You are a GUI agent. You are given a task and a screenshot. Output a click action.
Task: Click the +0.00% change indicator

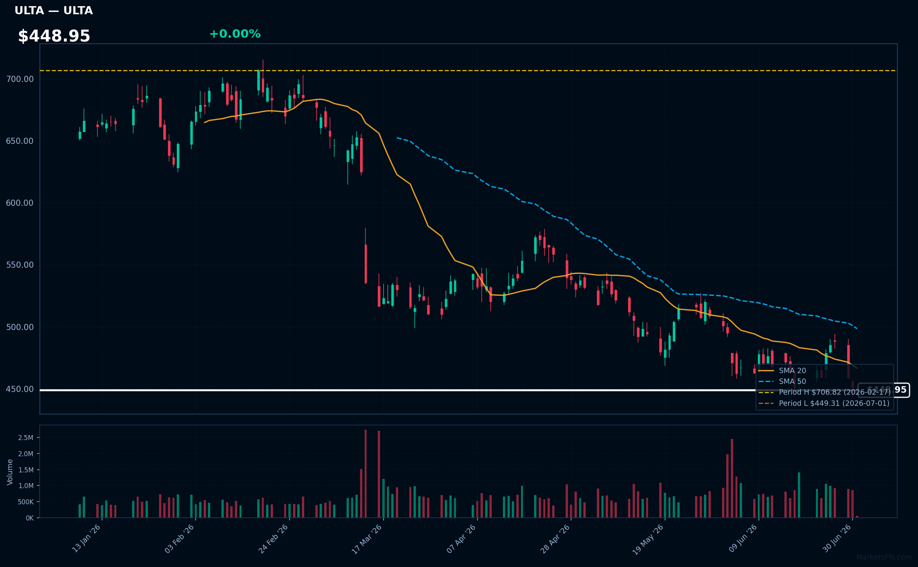pyautogui.click(x=235, y=34)
